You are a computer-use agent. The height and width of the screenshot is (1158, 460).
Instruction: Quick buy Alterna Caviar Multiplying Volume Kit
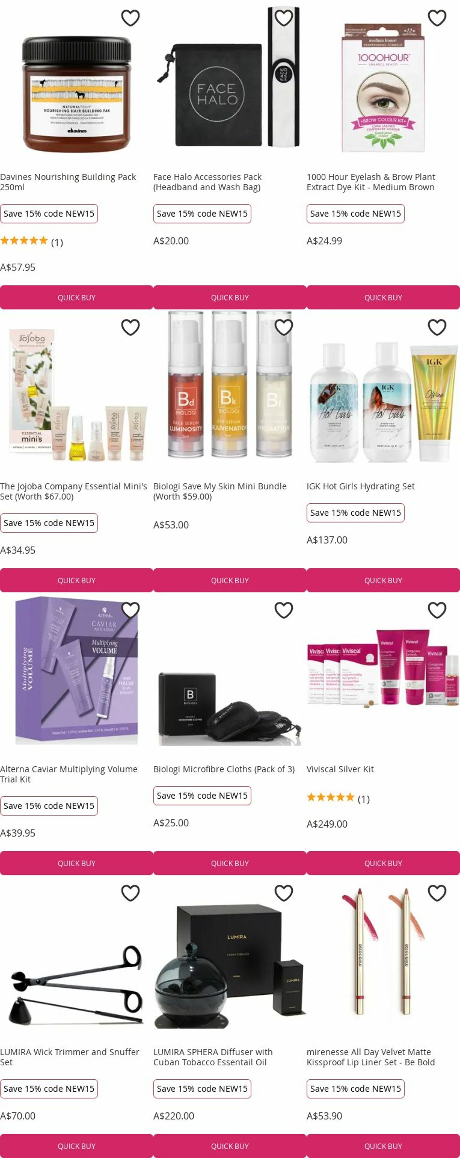tap(76, 863)
